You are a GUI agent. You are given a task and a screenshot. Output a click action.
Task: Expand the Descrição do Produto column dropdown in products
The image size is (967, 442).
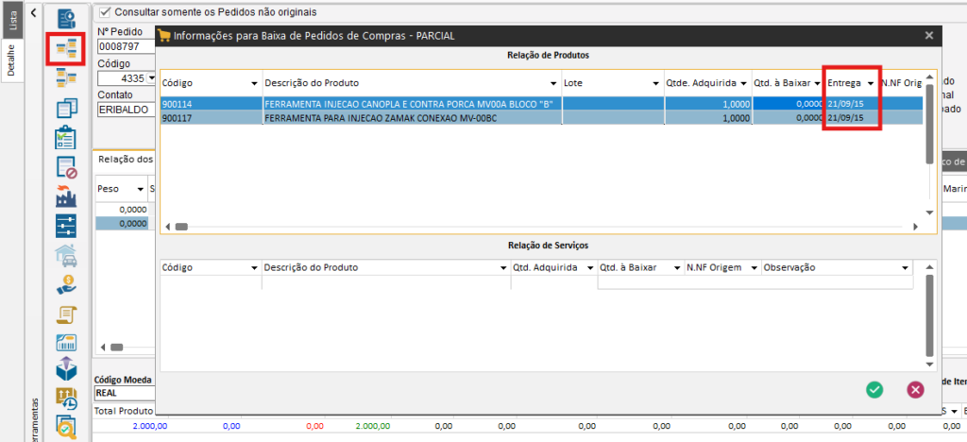(553, 83)
